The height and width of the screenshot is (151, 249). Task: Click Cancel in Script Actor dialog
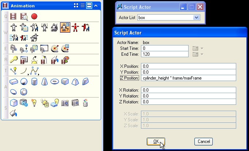click(x=204, y=141)
